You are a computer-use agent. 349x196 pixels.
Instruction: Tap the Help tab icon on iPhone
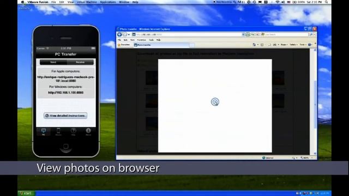(x=73, y=132)
